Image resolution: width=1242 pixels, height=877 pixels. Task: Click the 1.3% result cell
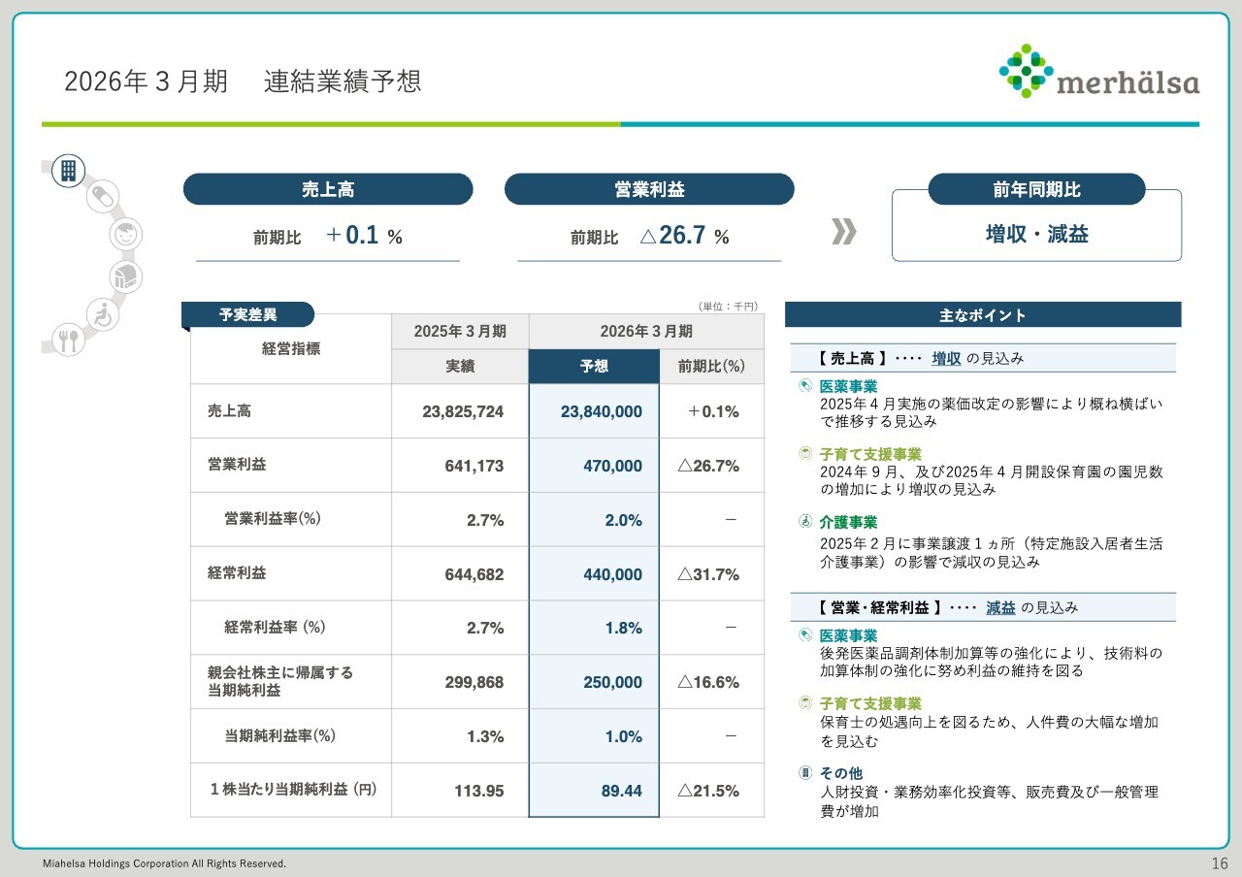click(485, 737)
